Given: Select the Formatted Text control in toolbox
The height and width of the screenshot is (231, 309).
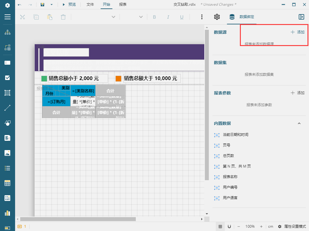Looking at the screenshot, I should [8, 138].
